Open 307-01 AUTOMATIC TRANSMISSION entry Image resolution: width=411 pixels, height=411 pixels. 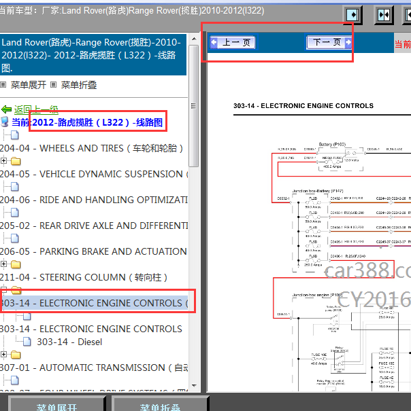94,368
